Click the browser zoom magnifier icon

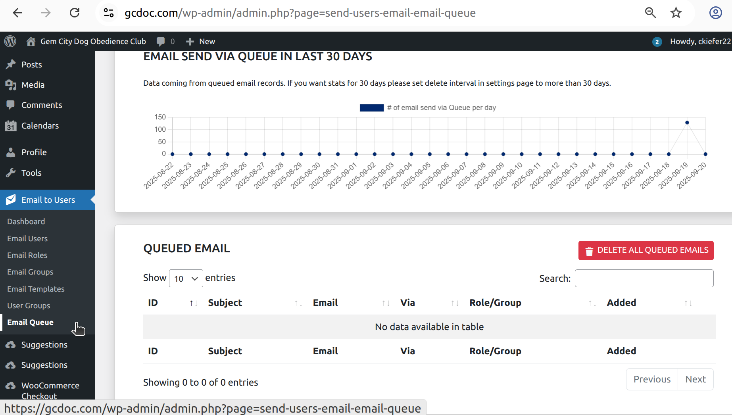click(650, 13)
